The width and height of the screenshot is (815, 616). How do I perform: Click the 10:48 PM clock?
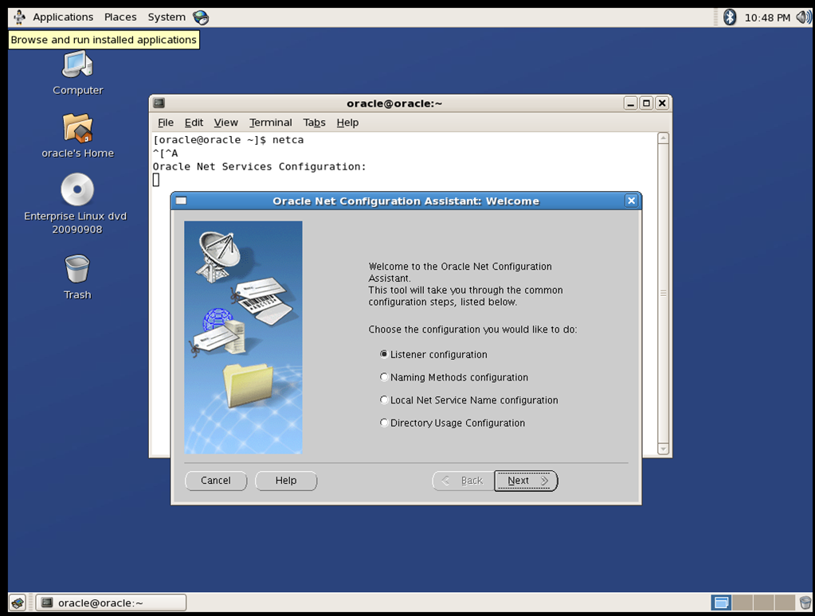767,18
